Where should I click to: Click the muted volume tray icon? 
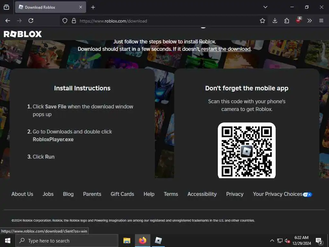coord(287,241)
